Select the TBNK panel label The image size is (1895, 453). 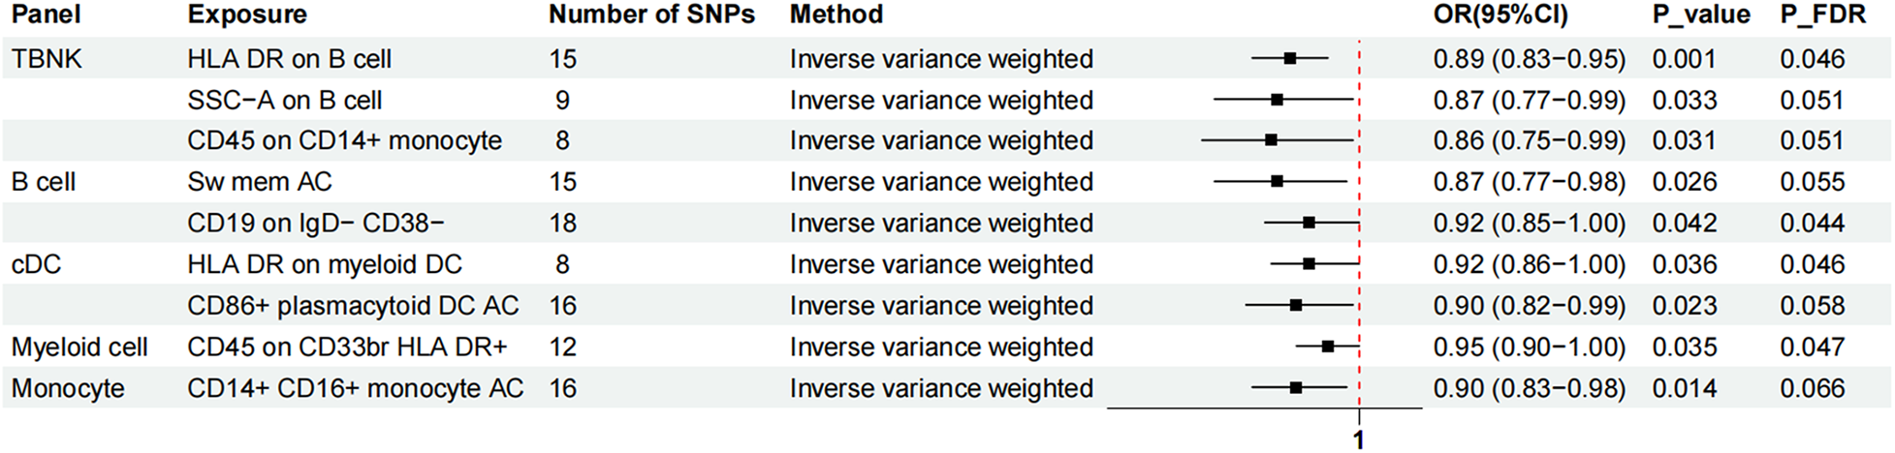click(47, 59)
